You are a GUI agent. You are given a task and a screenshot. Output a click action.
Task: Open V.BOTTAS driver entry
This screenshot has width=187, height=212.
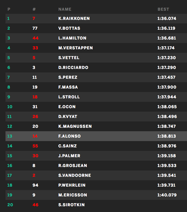[x=69, y=28]
